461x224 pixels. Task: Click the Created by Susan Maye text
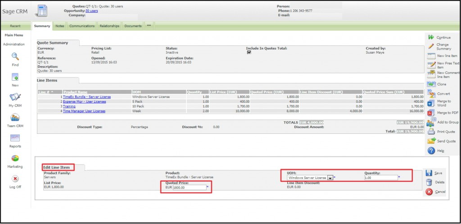pos(375,52)
